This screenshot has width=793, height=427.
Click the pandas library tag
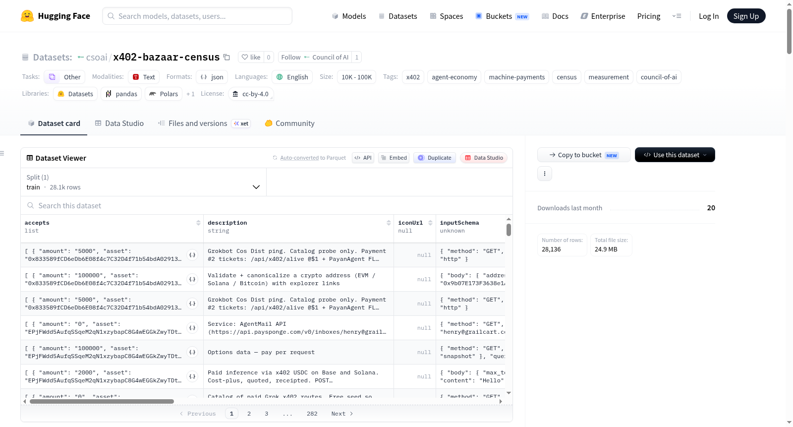coord(121,94)
